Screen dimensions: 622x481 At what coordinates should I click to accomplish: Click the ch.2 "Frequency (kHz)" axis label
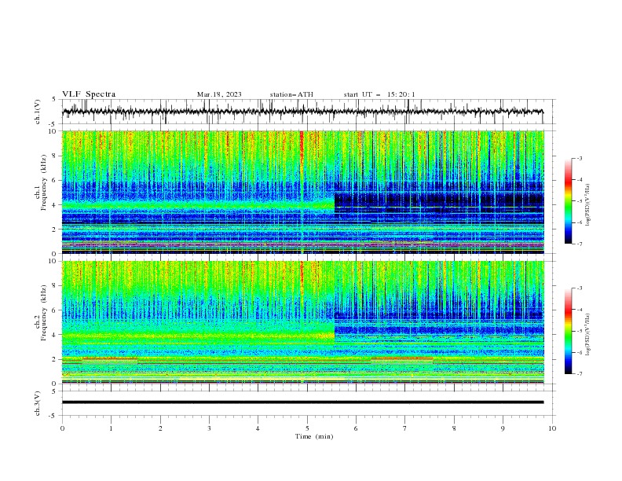click(x=43, y=313)
